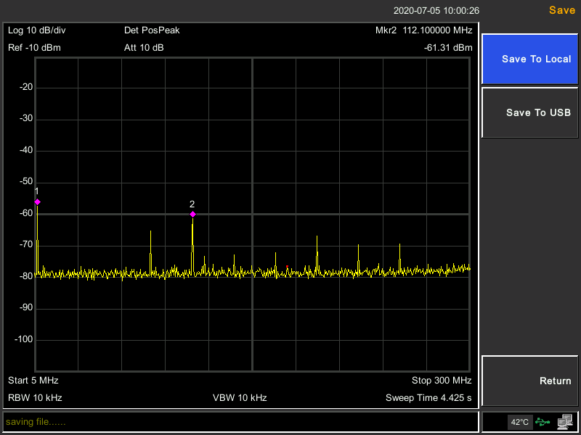Click the Save menu title

(561, 10)
